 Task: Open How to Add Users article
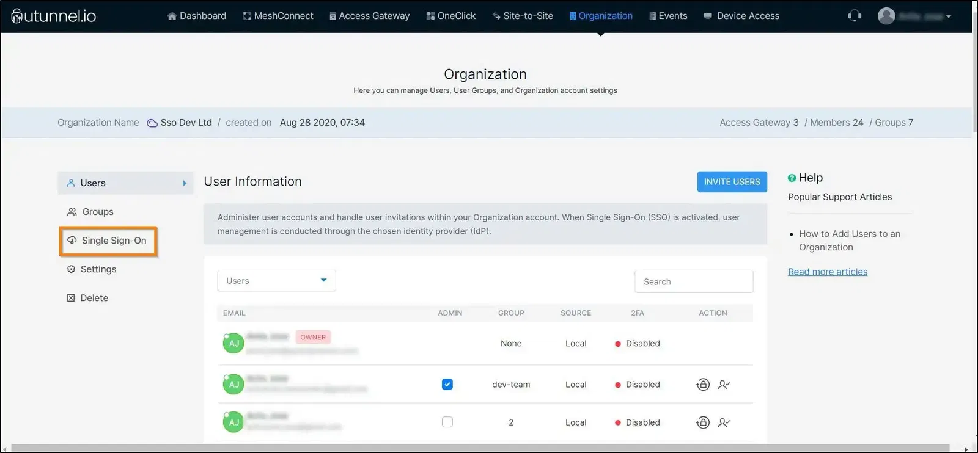[850, 241]
